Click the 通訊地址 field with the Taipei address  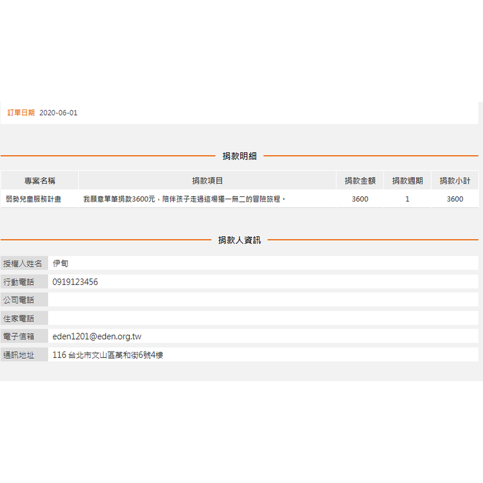pyautogui.click(x=263, y=355)
